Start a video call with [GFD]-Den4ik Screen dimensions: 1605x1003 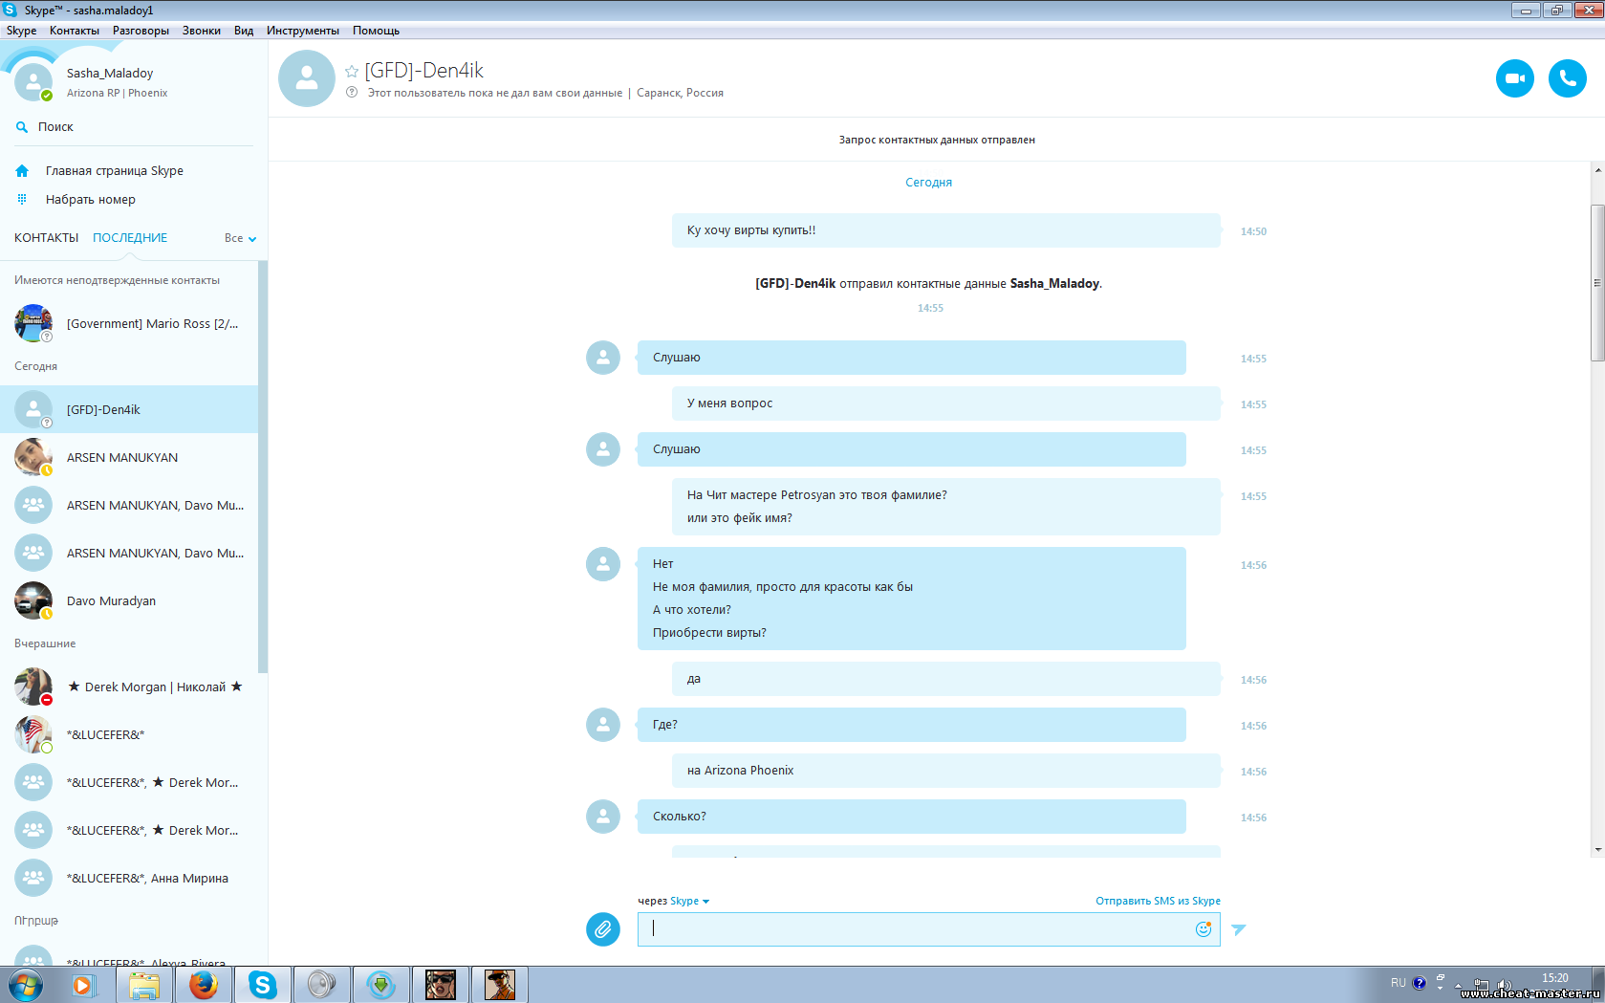tap(1514, 78)
